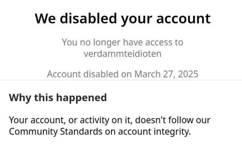Click the "You no longer have access to" text

122,42
